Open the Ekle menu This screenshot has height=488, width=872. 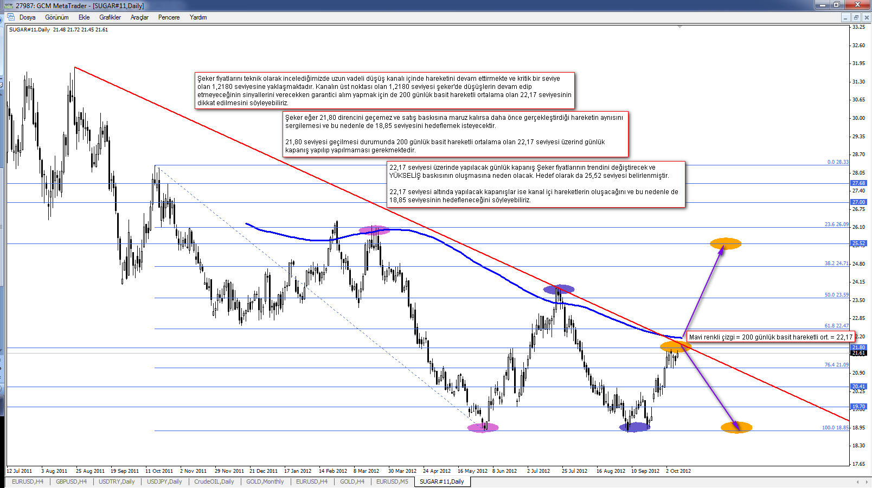pos(84,17)
